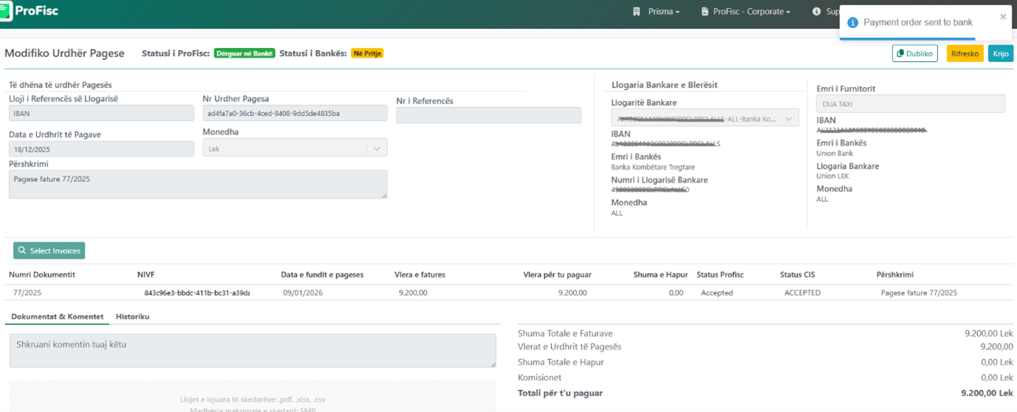The image size is (1017, 412).
Task: Click the Prisma building icon
Action: pyautogui.click(x=636, y=12)
